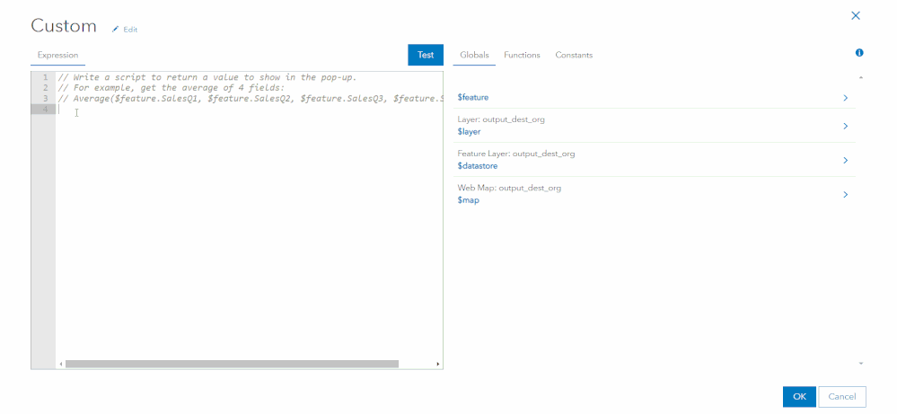Expand the $feature global chevron
This screenshot has width=897, height=414.
[846, 98]
